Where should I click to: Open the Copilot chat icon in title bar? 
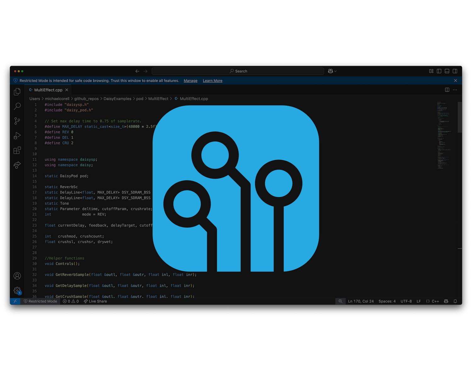(330, 71)
